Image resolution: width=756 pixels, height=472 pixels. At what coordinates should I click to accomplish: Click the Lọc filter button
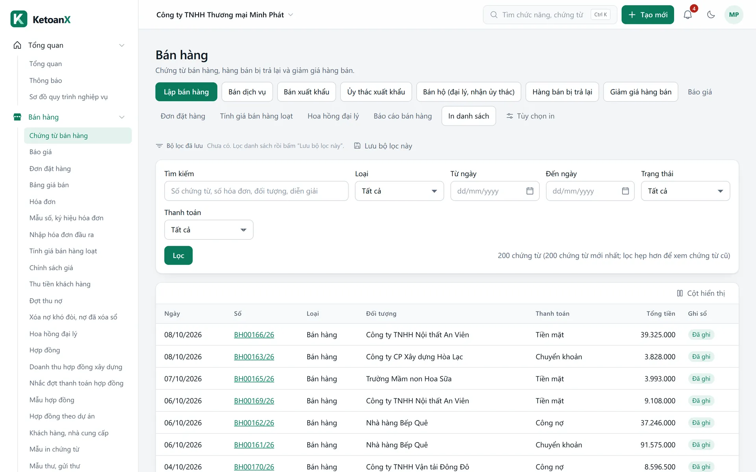[x=178, y=255]
